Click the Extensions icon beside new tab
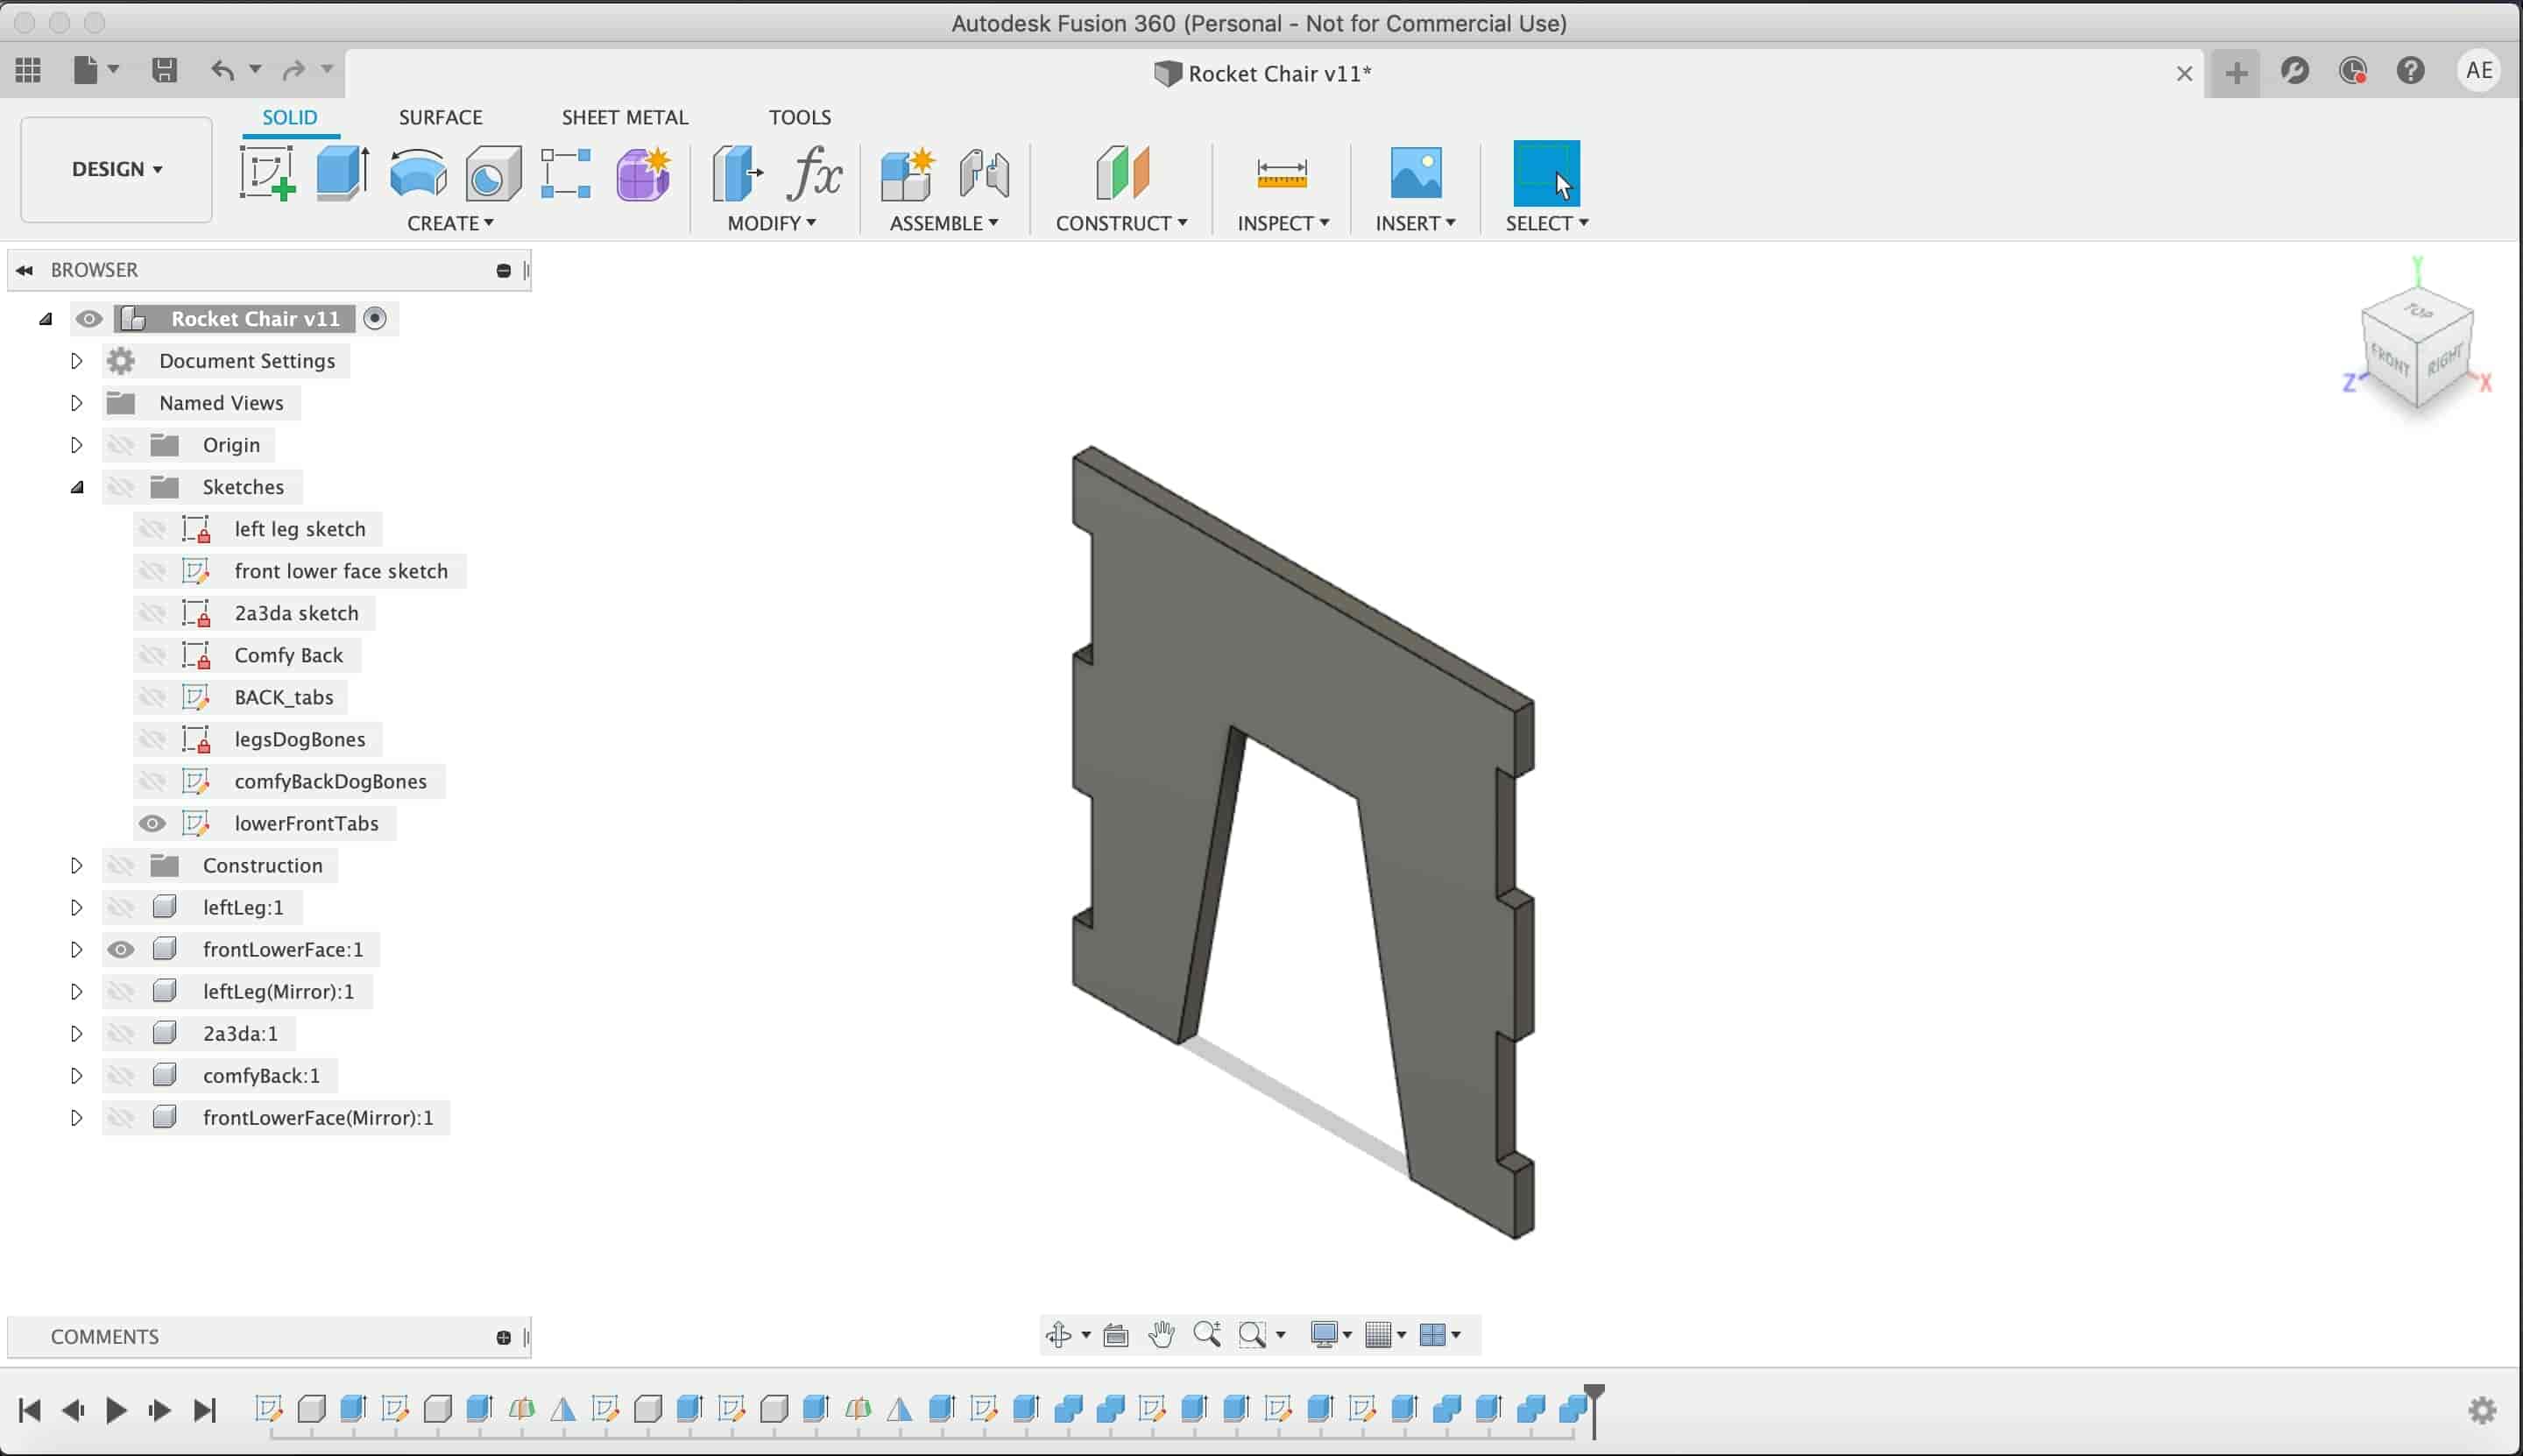Screen dimensions: 2523x1456 click(x=2294, y=71)
